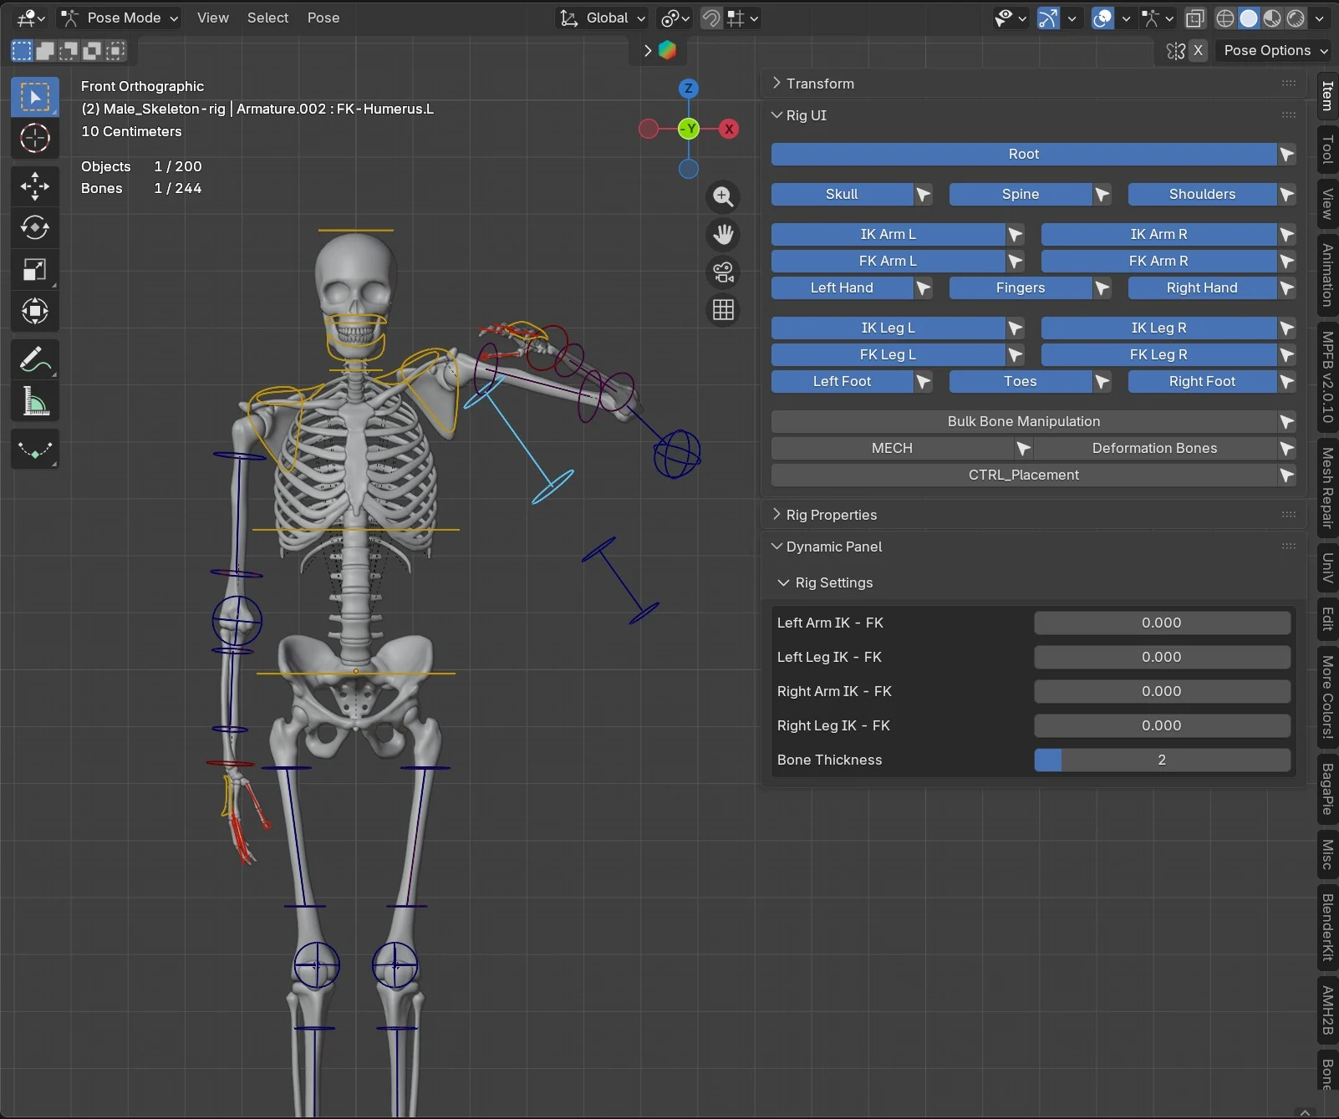This screenshot has width=1339, height=1119.
Task: Choose the Scale tool
Action: [34, 269]
